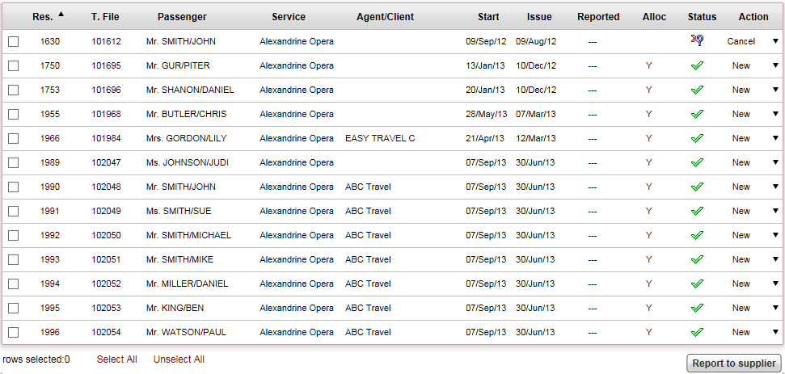Click the green status check for Mrs. GORDON/LILY
This screenshot has width=785, height=374.
pyautogui.click(x=697, y=138)
